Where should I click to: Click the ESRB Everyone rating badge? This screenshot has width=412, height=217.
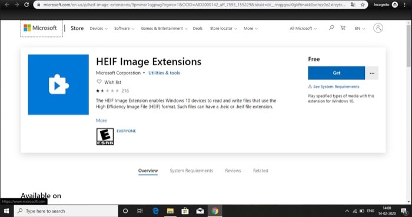click(x=105, y=137)
